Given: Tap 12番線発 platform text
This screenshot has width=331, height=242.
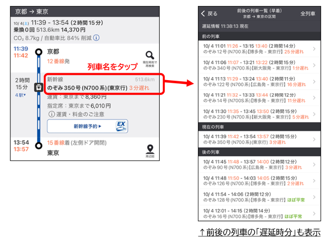Looking at the screenshot, I should [58, 61].
